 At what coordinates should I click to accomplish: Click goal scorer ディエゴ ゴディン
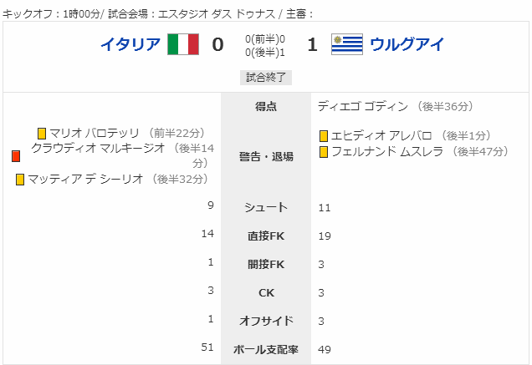[x=363, y=106]
